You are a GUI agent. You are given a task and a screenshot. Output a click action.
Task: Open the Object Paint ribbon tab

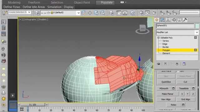tap(82, 2)
